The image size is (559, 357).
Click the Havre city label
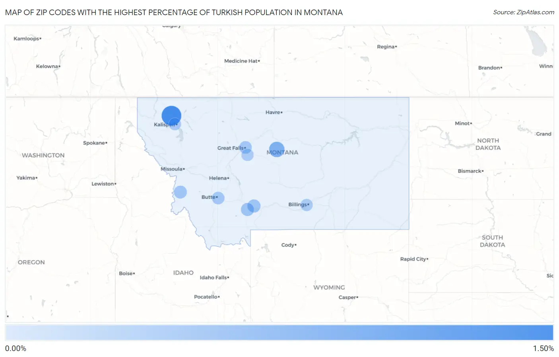[x=274, y=112]
